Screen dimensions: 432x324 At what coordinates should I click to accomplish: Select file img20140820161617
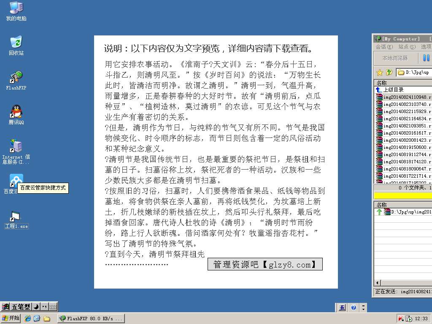(x=404, y=133)
